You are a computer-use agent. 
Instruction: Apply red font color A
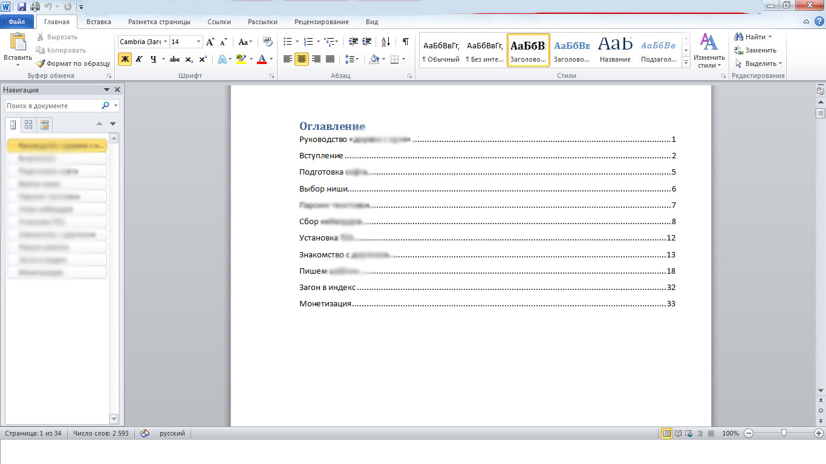pos(262,59)
